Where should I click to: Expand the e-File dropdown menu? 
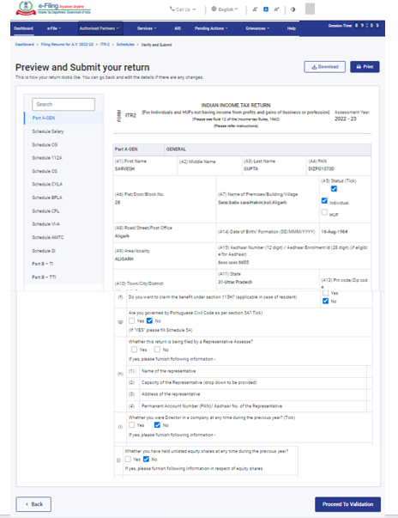(54, 28)
